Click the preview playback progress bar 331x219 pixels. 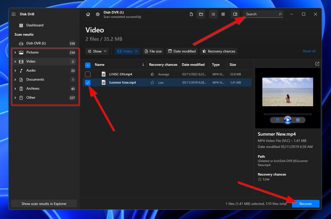coord(288,114)
